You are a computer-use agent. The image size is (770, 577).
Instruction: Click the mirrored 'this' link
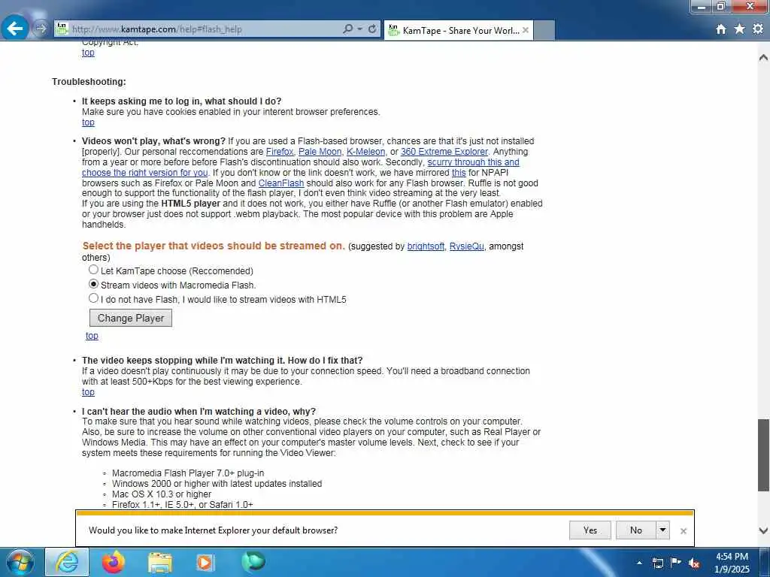pos(459,173)
